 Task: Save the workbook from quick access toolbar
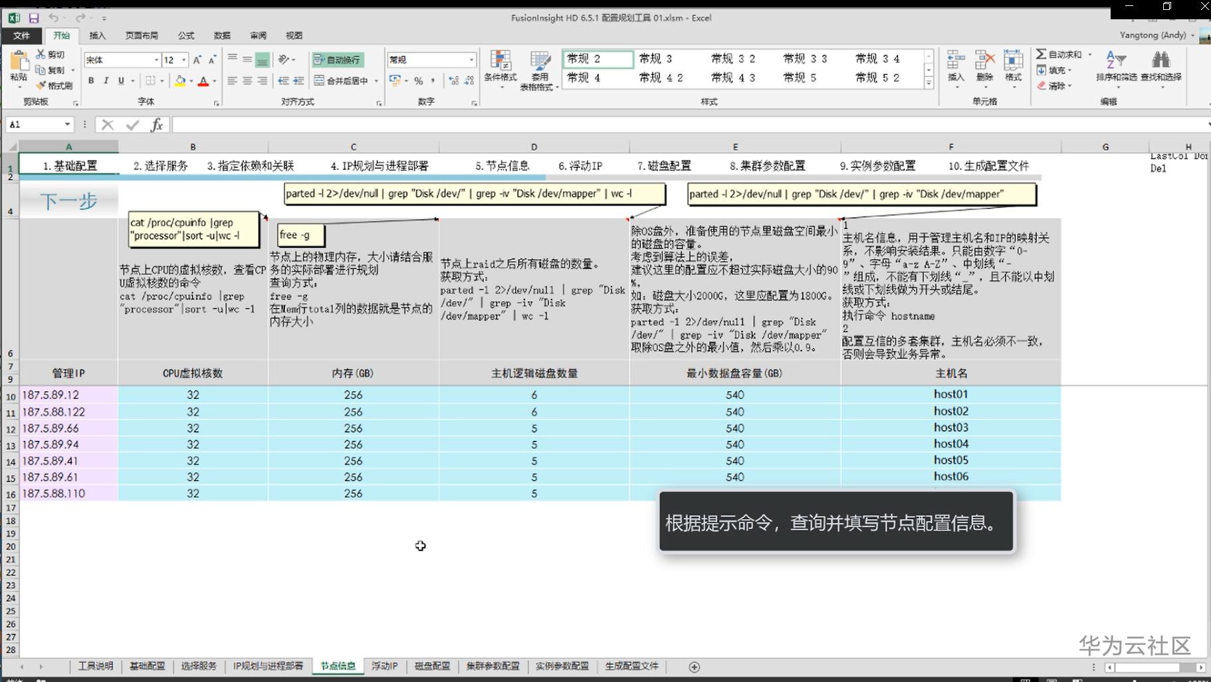pyautogui.click(x=33, y=18)
